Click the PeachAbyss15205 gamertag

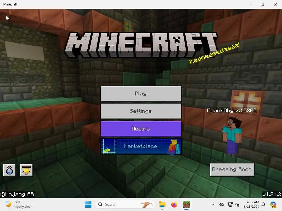tap(232, 110)
